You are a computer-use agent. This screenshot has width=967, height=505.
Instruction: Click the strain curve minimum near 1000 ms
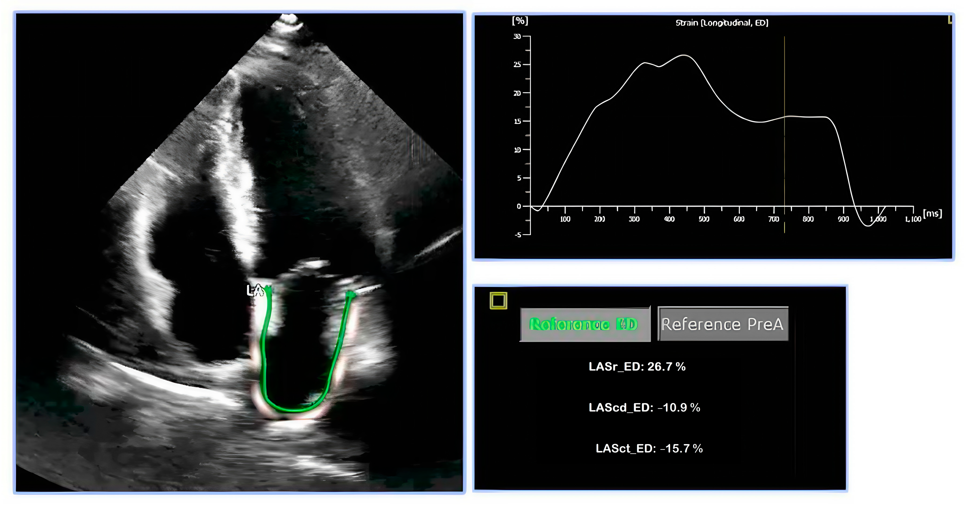pyautogui.click(x=868, y=226)
